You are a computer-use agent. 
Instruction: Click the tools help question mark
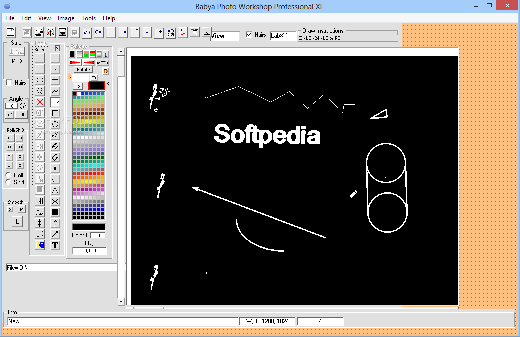(x=57, y=49)
